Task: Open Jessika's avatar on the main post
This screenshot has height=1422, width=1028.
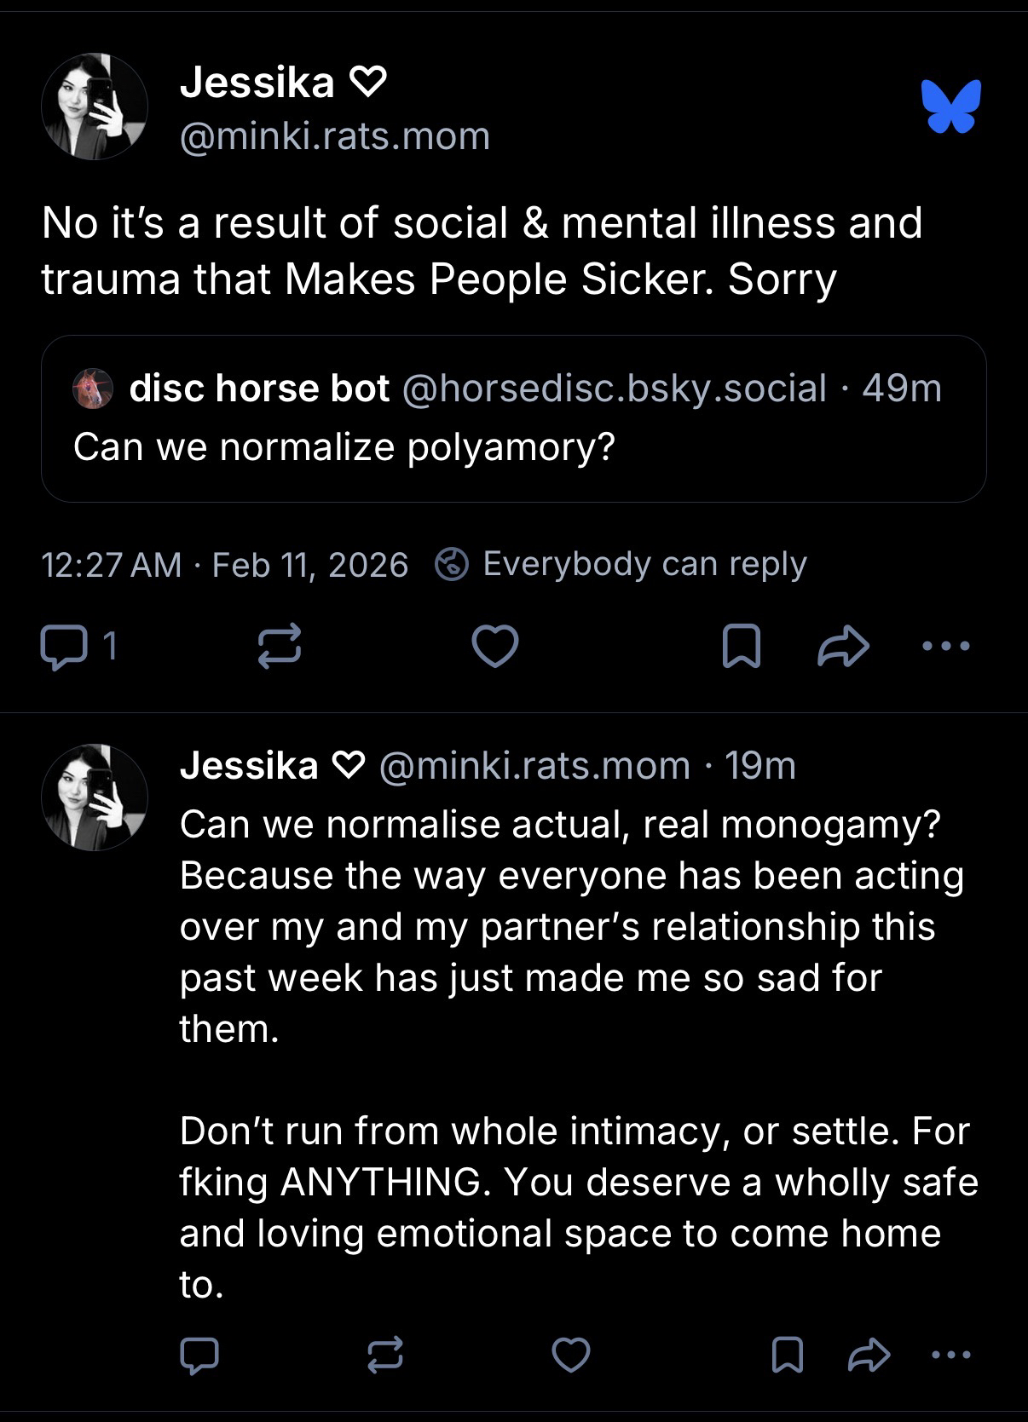Action: coord(95,107)
